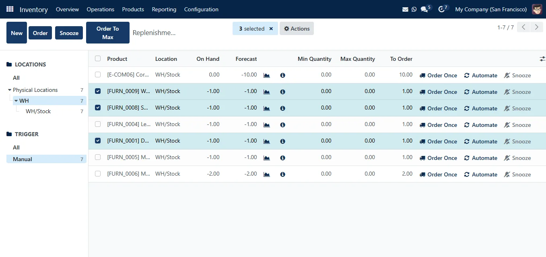Screen dimensions: 546x257
Task: Sort by the To Order column header
Action: pos(401,59)
